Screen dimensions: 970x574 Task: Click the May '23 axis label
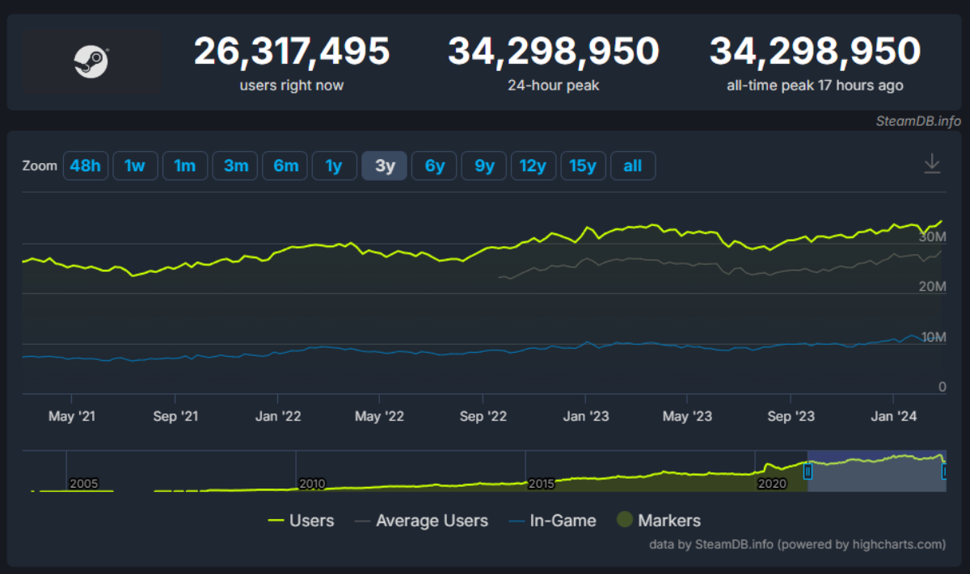pyautogui.click(x=687, y=417)
